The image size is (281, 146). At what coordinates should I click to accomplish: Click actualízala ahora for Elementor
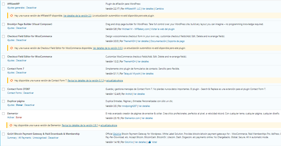(109, 125)
